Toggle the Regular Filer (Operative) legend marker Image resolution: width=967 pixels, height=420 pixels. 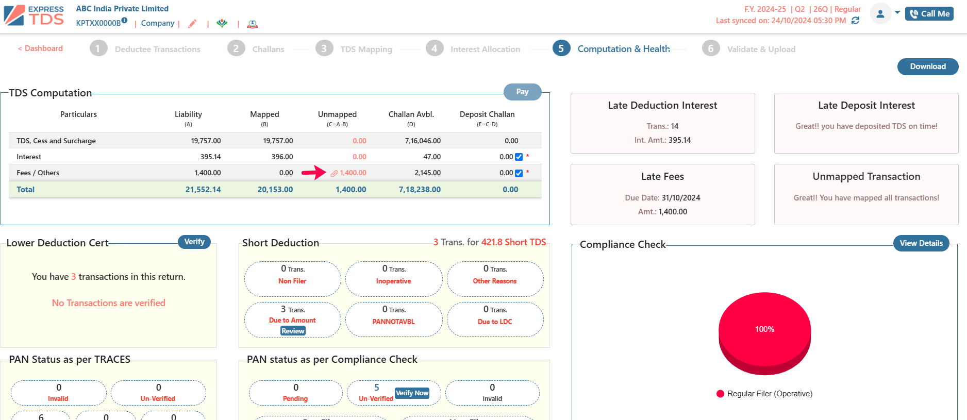pyautogui.click(x=720, y=394)
